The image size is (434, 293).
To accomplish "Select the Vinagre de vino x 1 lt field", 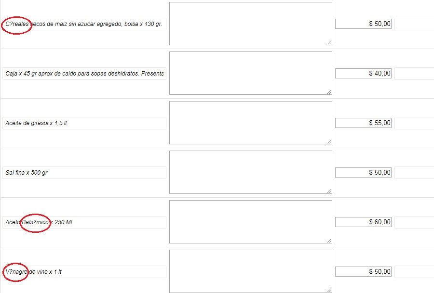I will [x=84, y=272].
